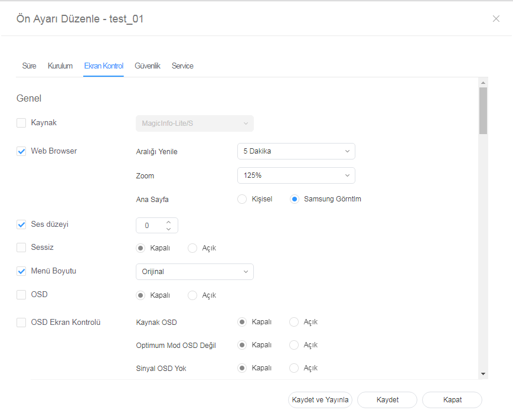
Task: Open the Kurulum tab
Action: point(60,66)
